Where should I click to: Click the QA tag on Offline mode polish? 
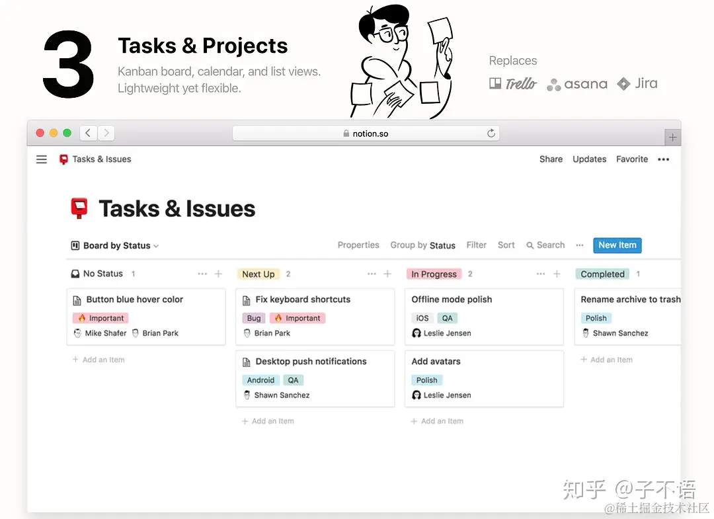coord(447,318)
